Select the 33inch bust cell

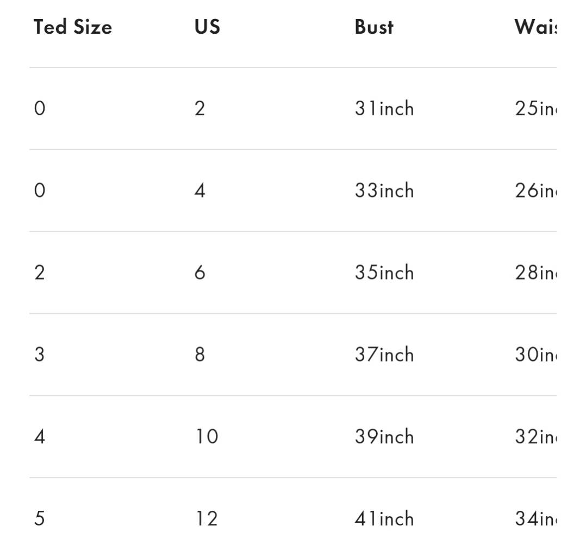(384, 190)
